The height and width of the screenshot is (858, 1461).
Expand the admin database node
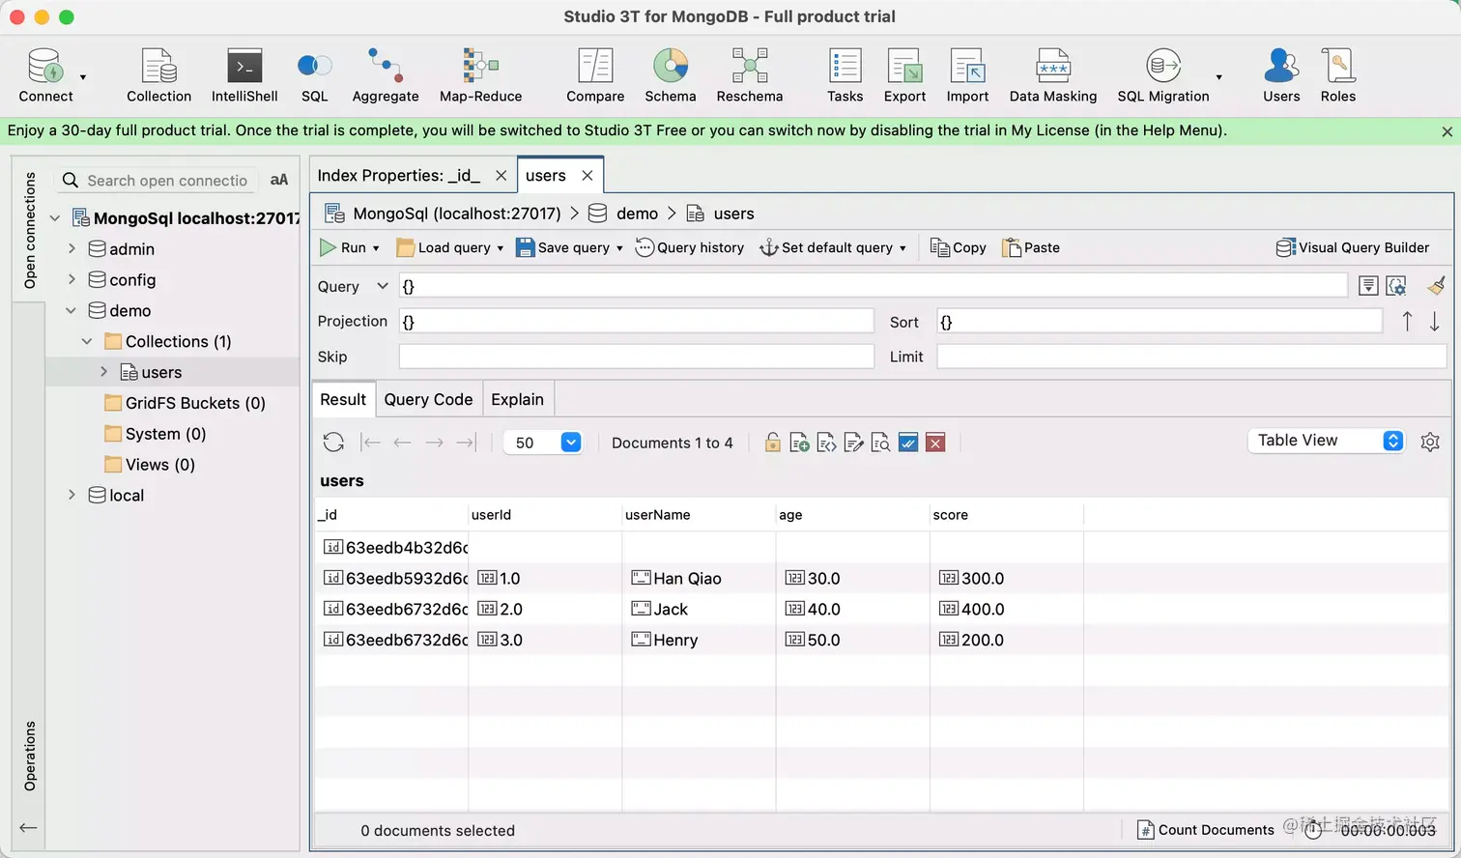[72, 249]
